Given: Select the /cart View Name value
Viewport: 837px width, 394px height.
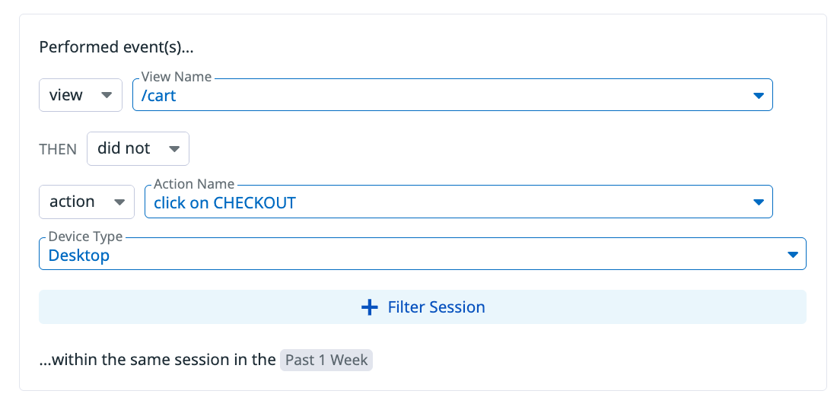Looking at the screenshot, I should (158, 96).
